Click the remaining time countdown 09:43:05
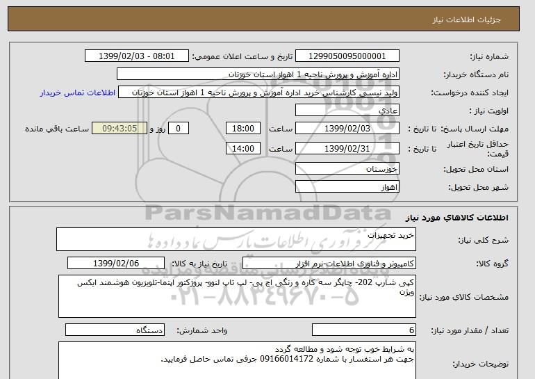Screen dimensions: 535x379 [x=120, y=129]
